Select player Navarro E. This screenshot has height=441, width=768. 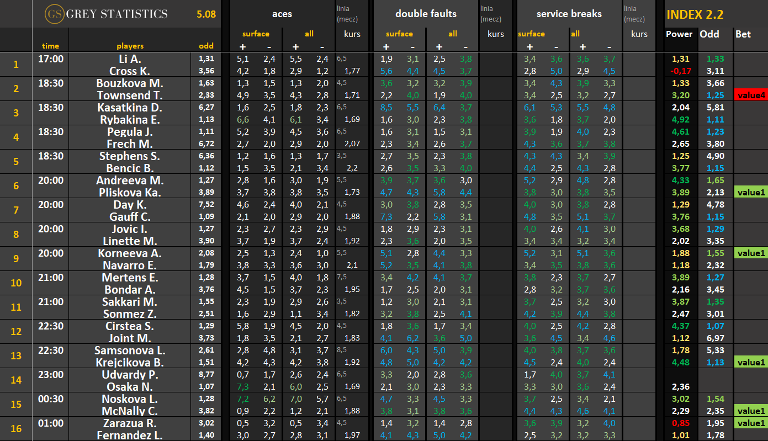point(130,265)
